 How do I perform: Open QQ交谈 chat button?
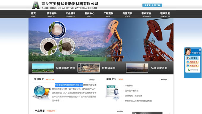click(x=192, y=58)
